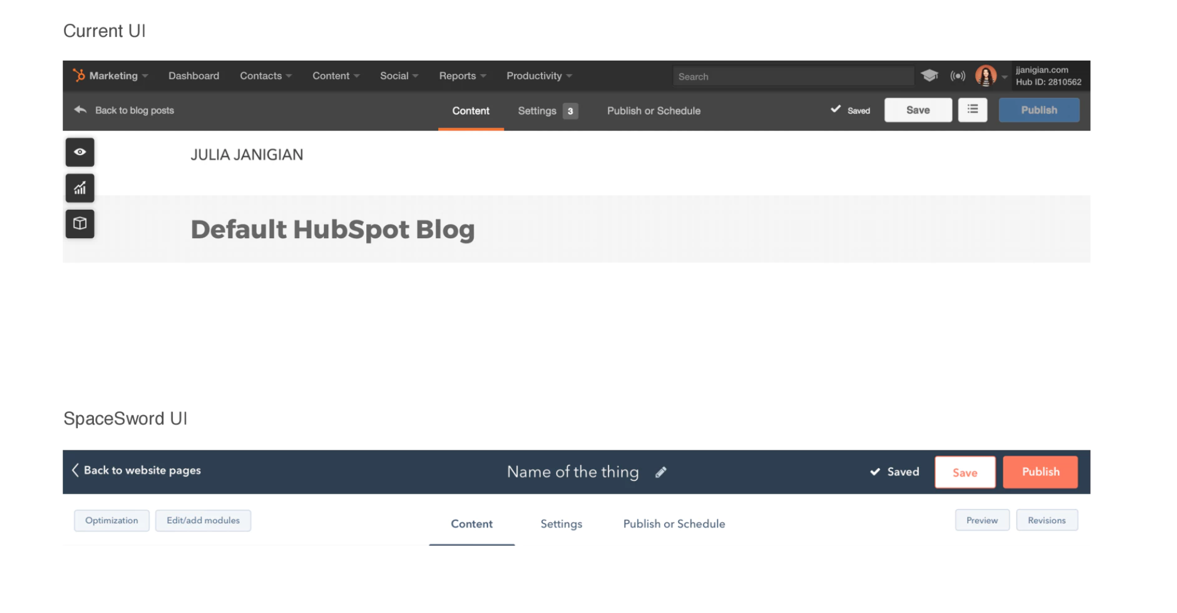Open the account dropdown arrow beside avatar
The image size is (1177, 613).
(1005, 77)
